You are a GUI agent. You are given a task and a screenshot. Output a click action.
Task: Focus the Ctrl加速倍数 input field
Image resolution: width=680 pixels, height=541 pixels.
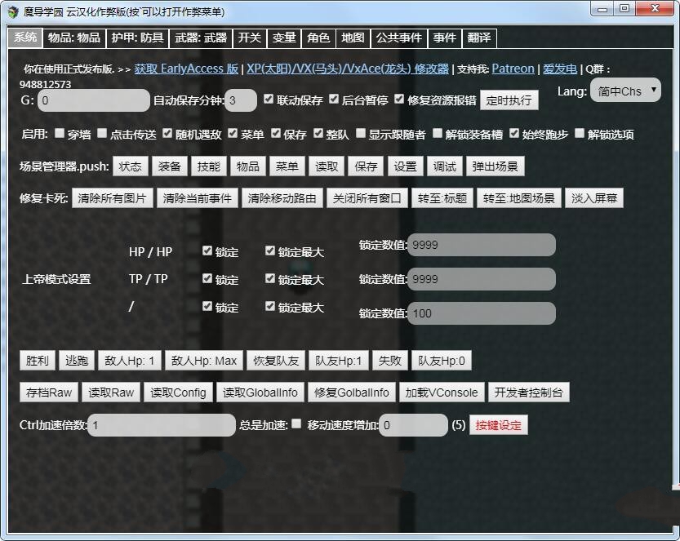click(x=161, y=425)
